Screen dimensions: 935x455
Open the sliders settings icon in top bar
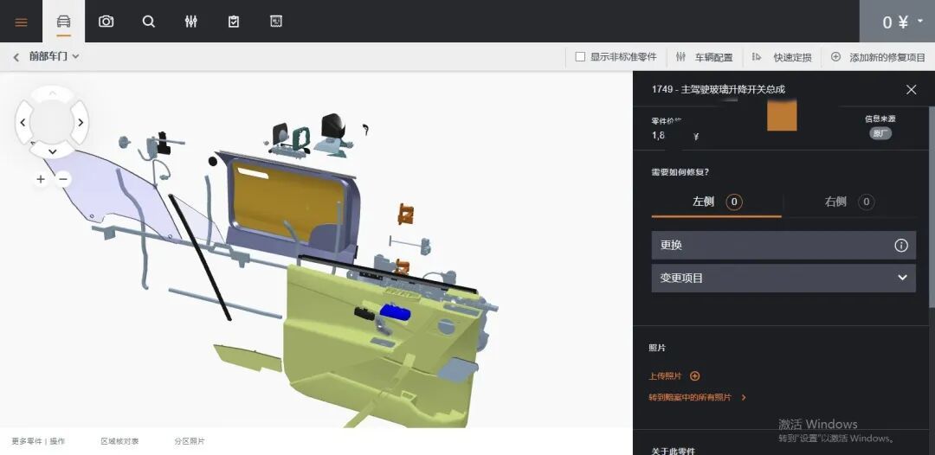point(191,22)
